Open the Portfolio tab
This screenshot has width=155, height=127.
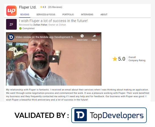[x=68, y=14]
